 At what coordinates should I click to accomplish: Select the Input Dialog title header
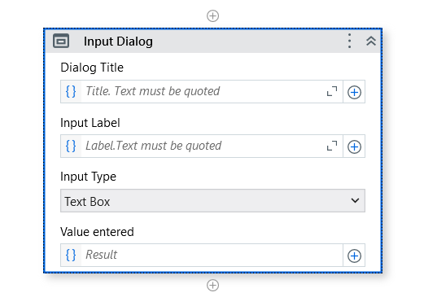118,42
